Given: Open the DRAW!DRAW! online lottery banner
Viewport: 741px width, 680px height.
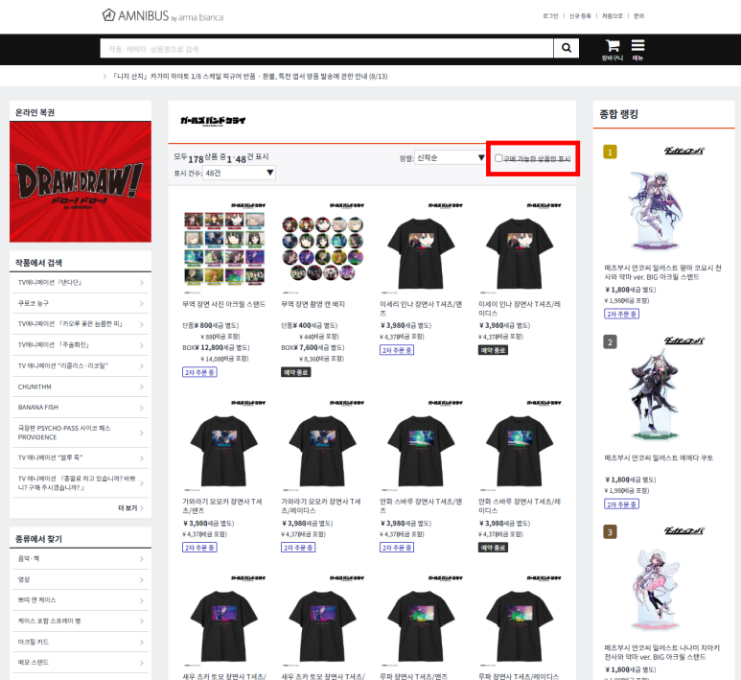Looking at the screenshot, I should pyautogui.click(x=81, y=182).
